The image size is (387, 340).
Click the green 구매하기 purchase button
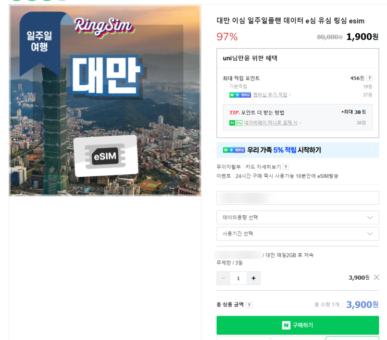point(297,325)
